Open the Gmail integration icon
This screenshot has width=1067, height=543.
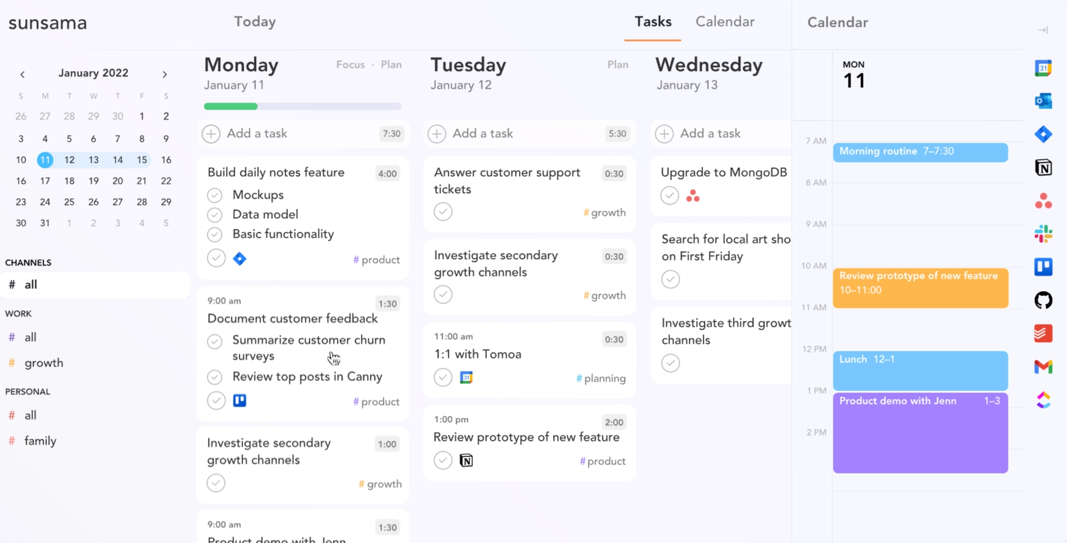1043,367
